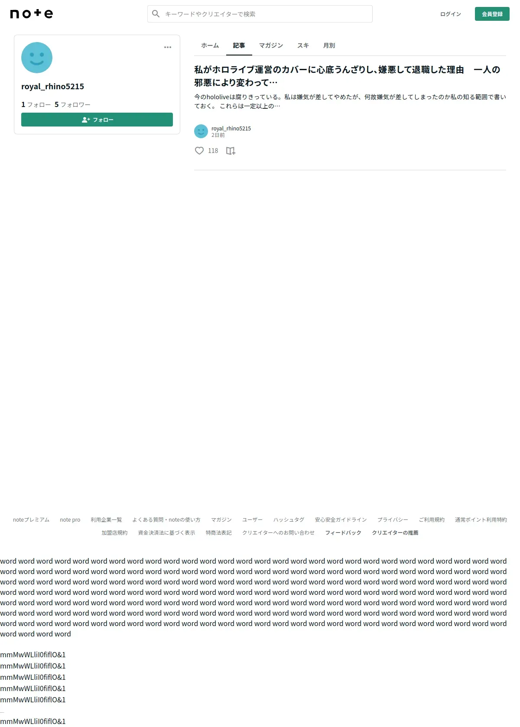Viewport: 520px width, 727px height.
Task: Switch to the マガジン tab
Action: click(x=271, y=45)
